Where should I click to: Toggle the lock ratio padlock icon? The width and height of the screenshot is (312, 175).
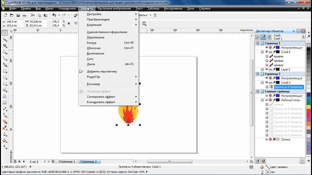[69, 23]
